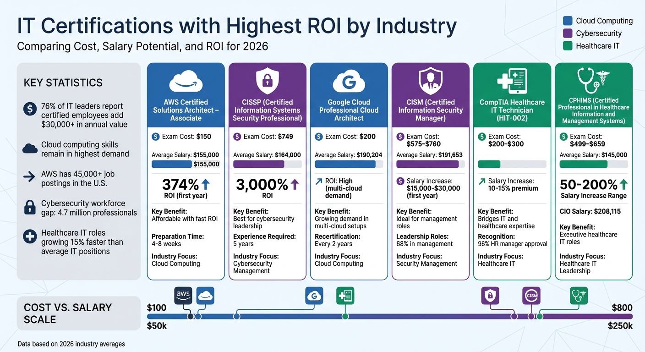Click the '$100' scale label
The width and height of the screenshot is (645, 352).
coord(157,308)
